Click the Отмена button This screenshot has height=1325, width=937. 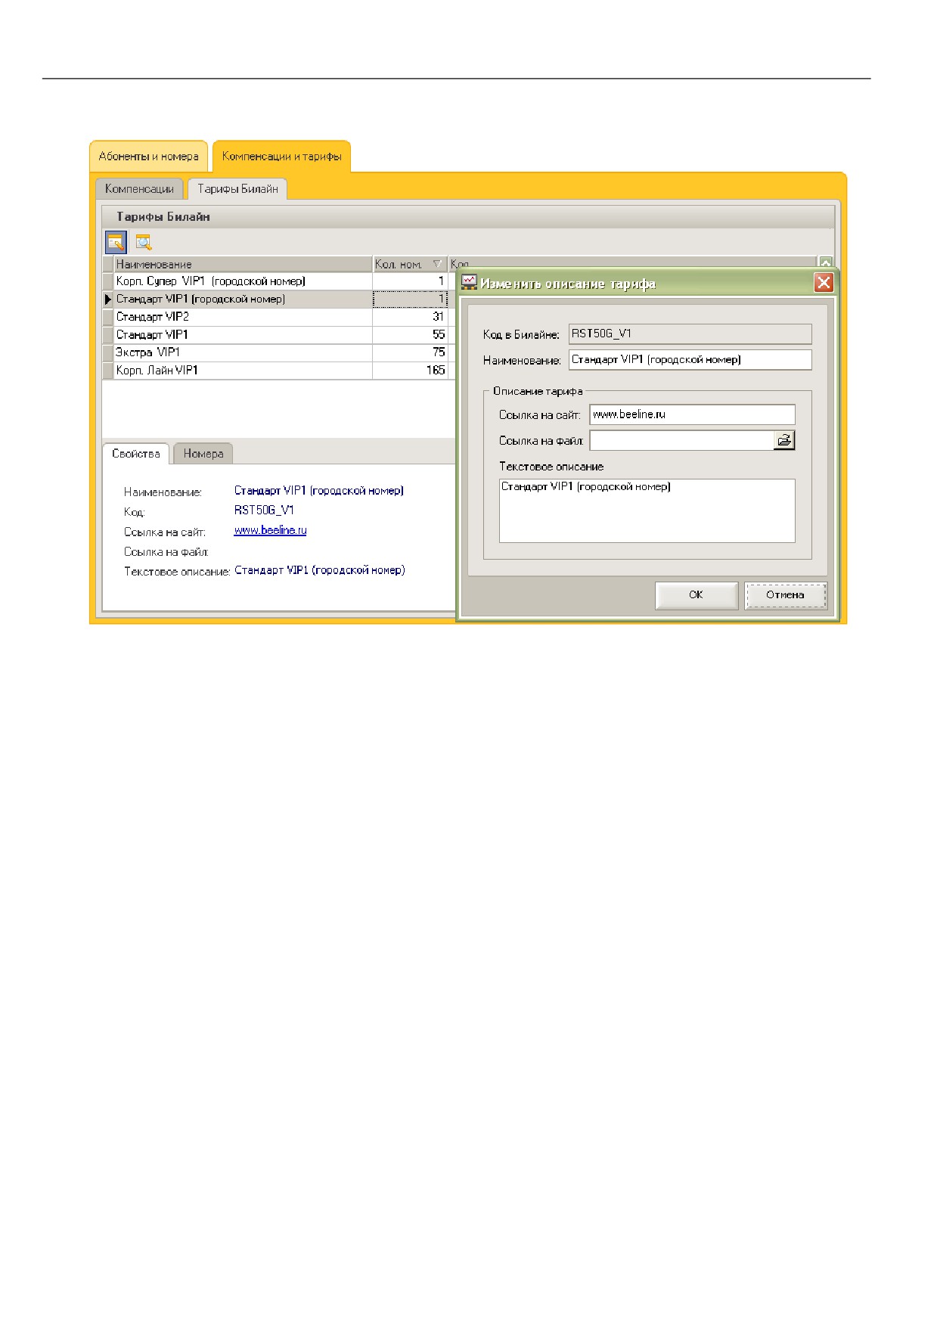(x=785, y=595)
